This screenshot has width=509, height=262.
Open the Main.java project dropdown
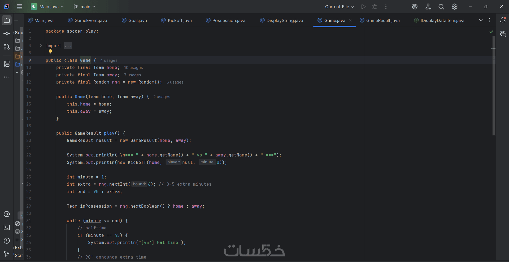(x=47, y=7)
